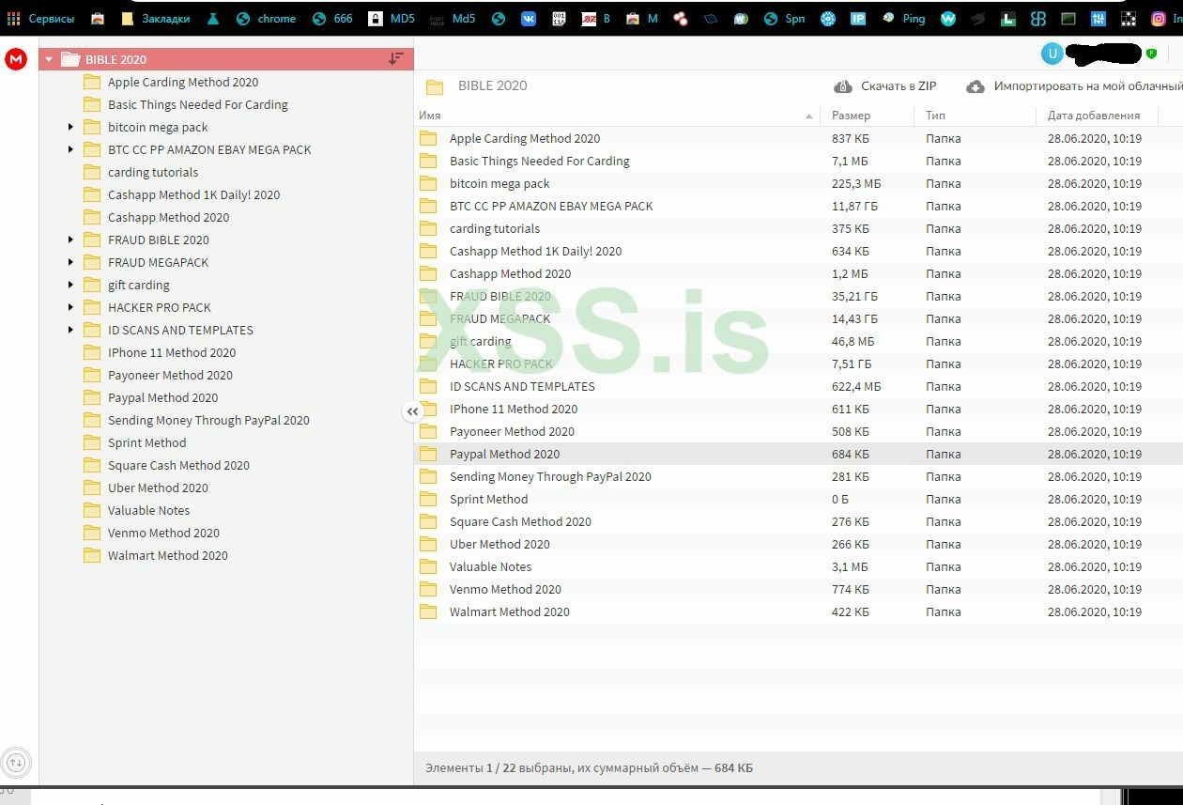This screenshot has height=805, width=1183.
Task: Open Sprint Method in left tree
Action: pyautogui.click(x=146, y=442)
